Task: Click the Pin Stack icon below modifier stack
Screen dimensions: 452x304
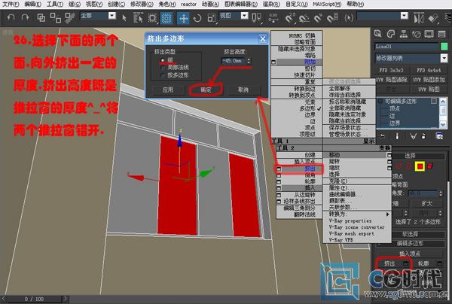Action: 382,136
